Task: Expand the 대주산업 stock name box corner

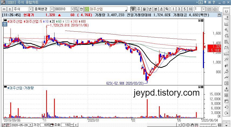Action: 126,10
